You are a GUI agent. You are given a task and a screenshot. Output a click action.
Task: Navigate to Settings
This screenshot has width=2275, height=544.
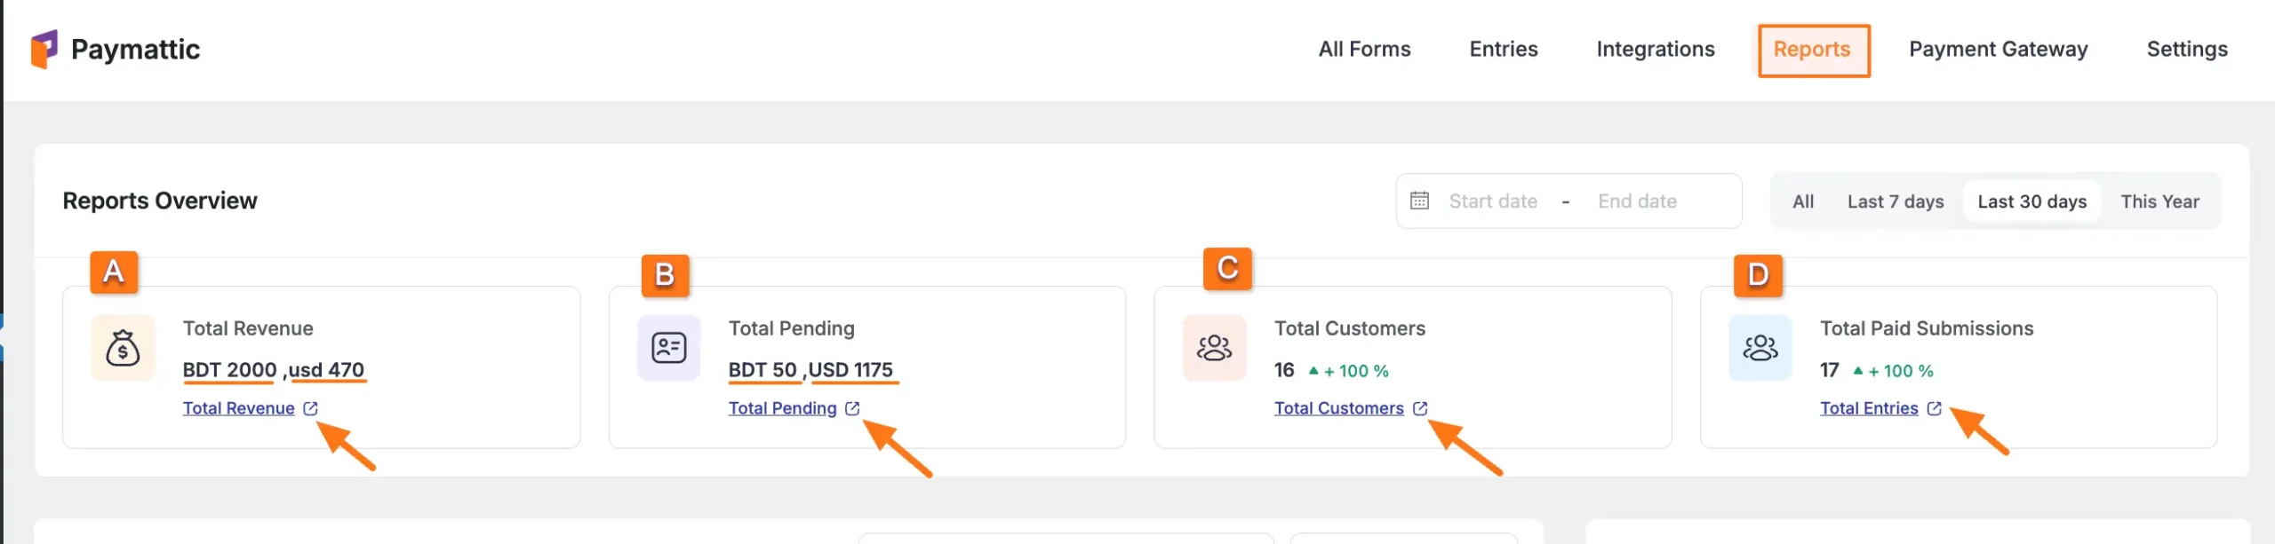tap(2188, 49)
